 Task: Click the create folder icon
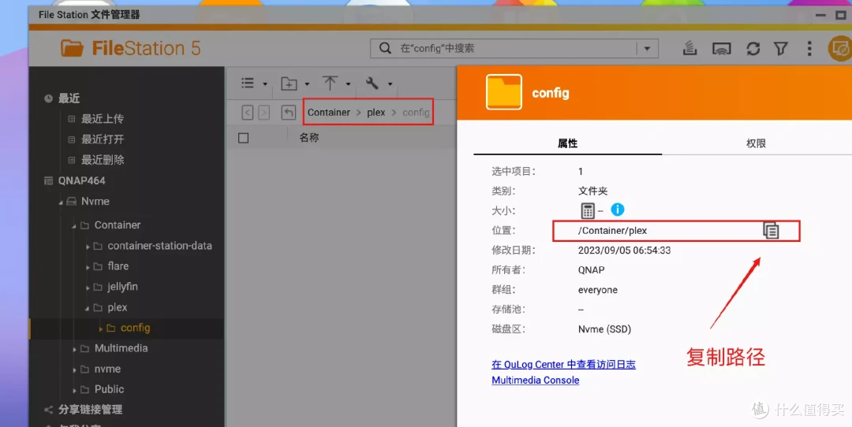[x=289, y=84]
